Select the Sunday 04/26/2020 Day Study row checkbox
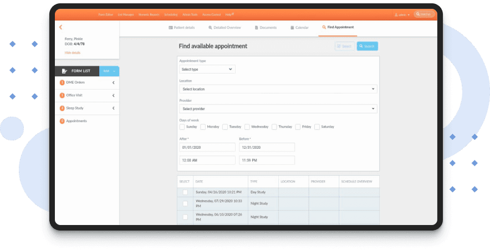 coord(185,192)
